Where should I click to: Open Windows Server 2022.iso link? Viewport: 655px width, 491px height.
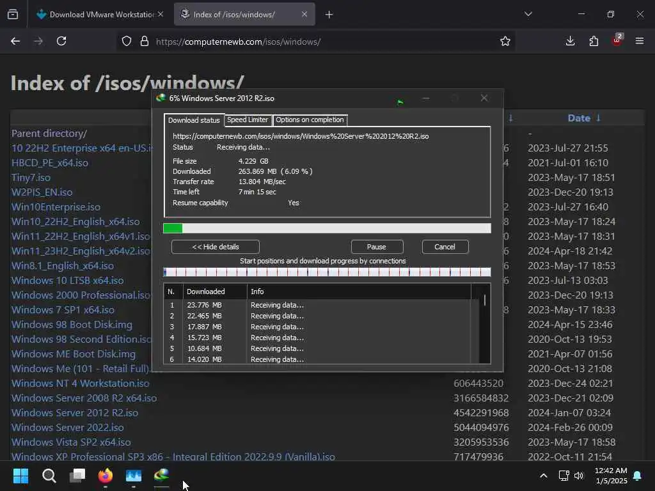click(68, 428)
